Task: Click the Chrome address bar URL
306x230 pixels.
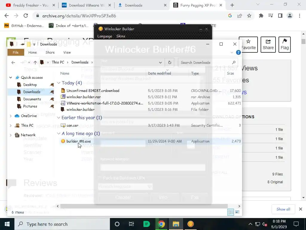Action: coord(79,16)
